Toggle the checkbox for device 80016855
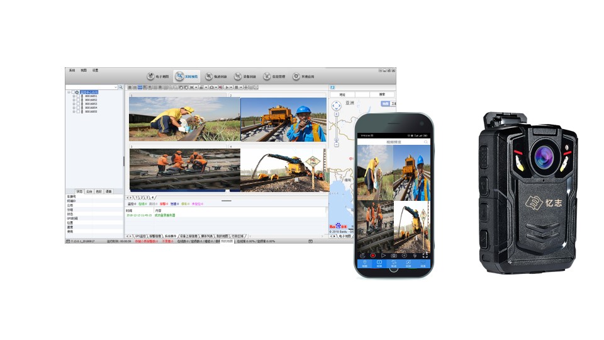This screenshot has height=340, width=604. (78, 111)
